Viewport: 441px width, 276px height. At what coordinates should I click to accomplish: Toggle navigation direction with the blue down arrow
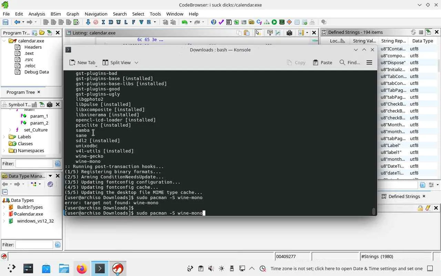(88, 22)
